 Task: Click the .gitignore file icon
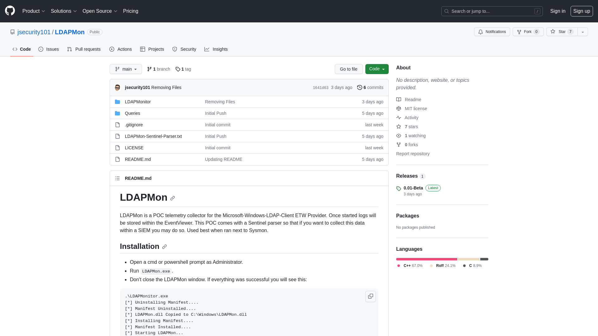(x=117, y=125)
